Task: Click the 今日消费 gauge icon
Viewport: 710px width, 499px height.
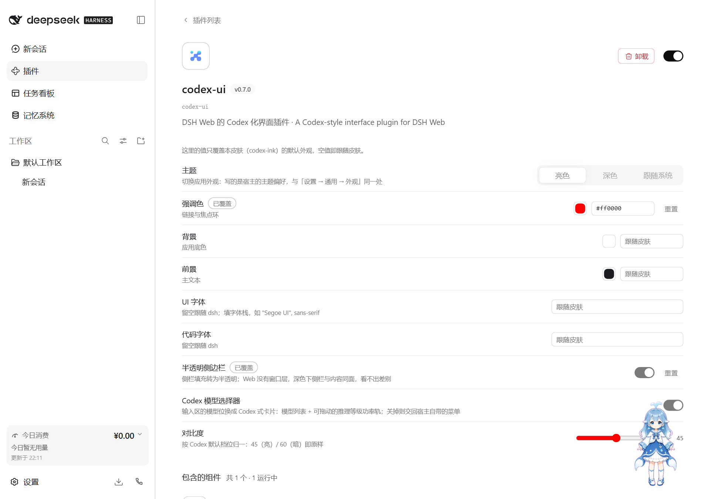Action: (x=15, y=435)
